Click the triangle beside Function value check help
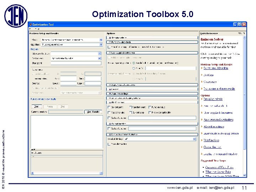The width and height of the screenshot is (256, 192). pyautogui.click(x=202, y=106)
